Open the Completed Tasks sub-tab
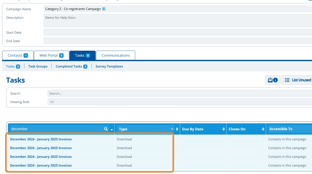Viewport: 312px width, 174px height. (71, 66)
